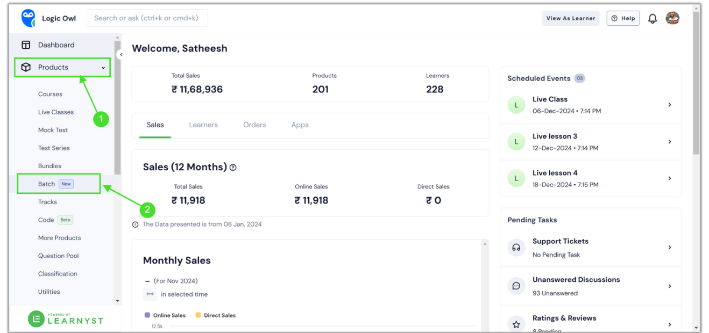Expand the Live Class event chevron
The image size is (709, 333).
point(670,105)
